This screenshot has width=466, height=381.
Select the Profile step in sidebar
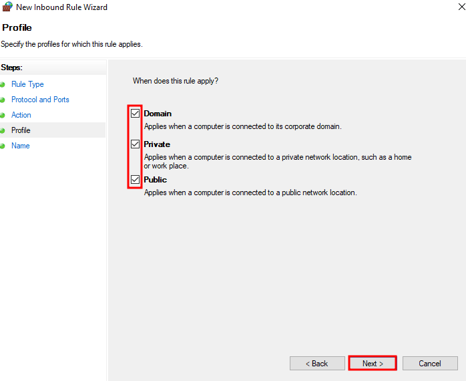coord(21,130)
